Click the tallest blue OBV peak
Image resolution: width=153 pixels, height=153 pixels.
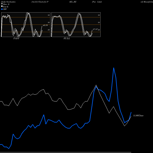(x=114, y=68)
